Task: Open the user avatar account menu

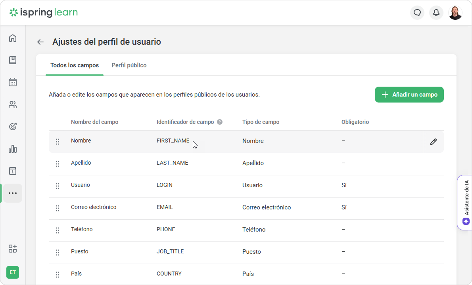Action: click(455, 13)
